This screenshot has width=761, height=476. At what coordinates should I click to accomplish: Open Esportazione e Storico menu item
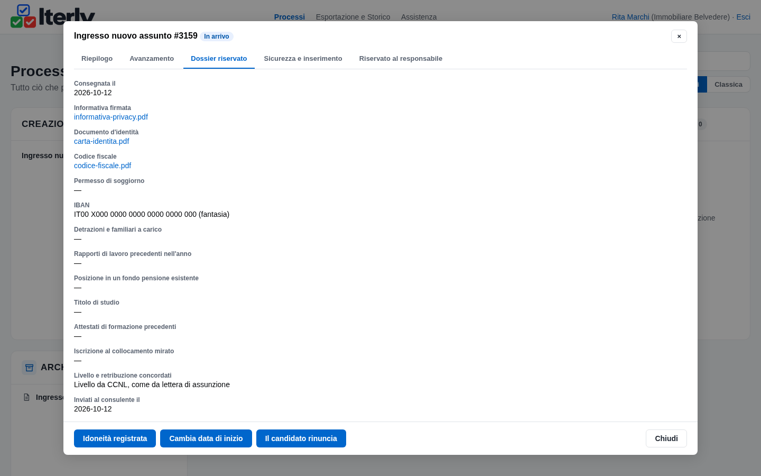(353, 17)
